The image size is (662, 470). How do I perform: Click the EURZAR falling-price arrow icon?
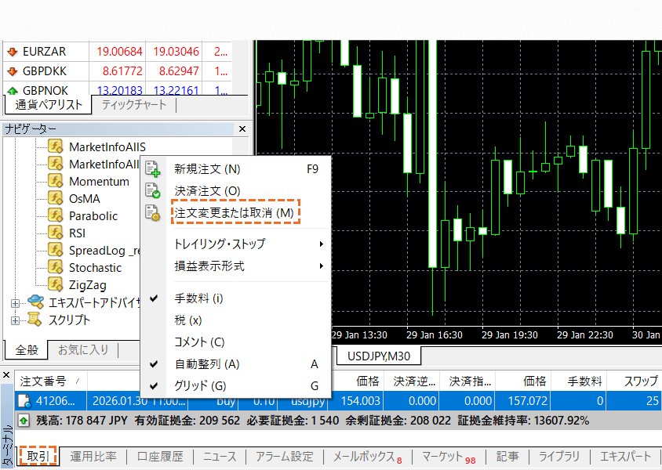[x=11, y=50]
